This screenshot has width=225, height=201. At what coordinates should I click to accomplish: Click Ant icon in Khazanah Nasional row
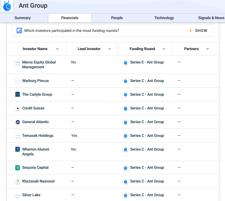pyautogui.click(x=125, y=182)
